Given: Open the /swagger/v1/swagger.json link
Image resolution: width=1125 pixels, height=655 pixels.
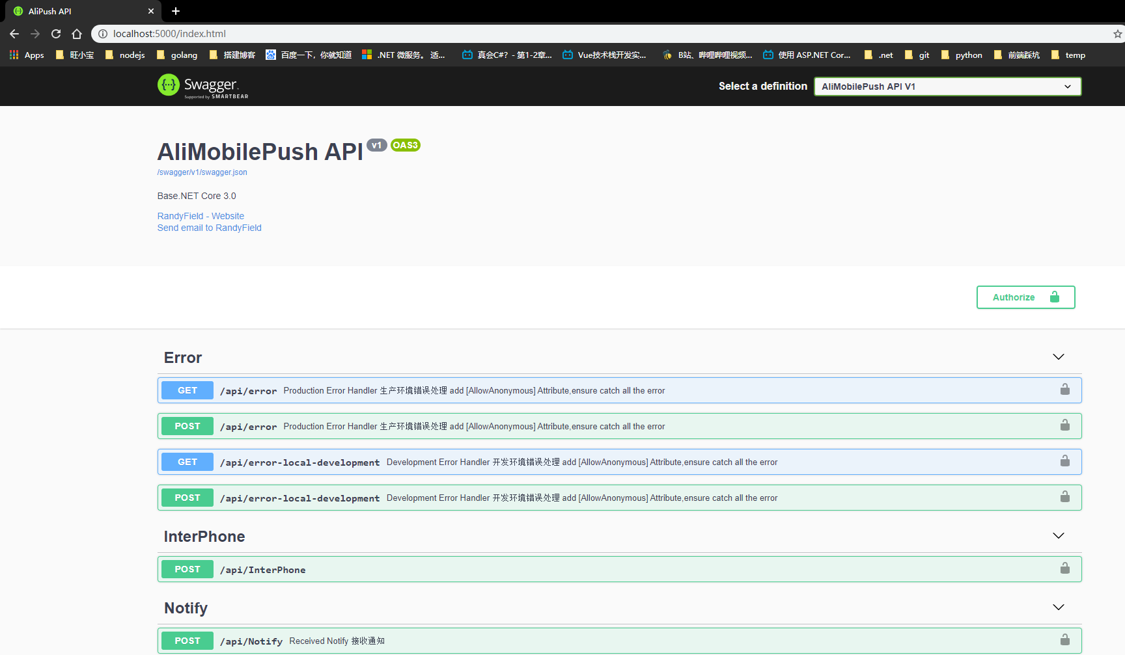Looking at the screenshot, I should pyautogui.click(x=202, y=172).
